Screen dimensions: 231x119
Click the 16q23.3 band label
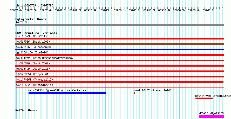tap(21, 22)
